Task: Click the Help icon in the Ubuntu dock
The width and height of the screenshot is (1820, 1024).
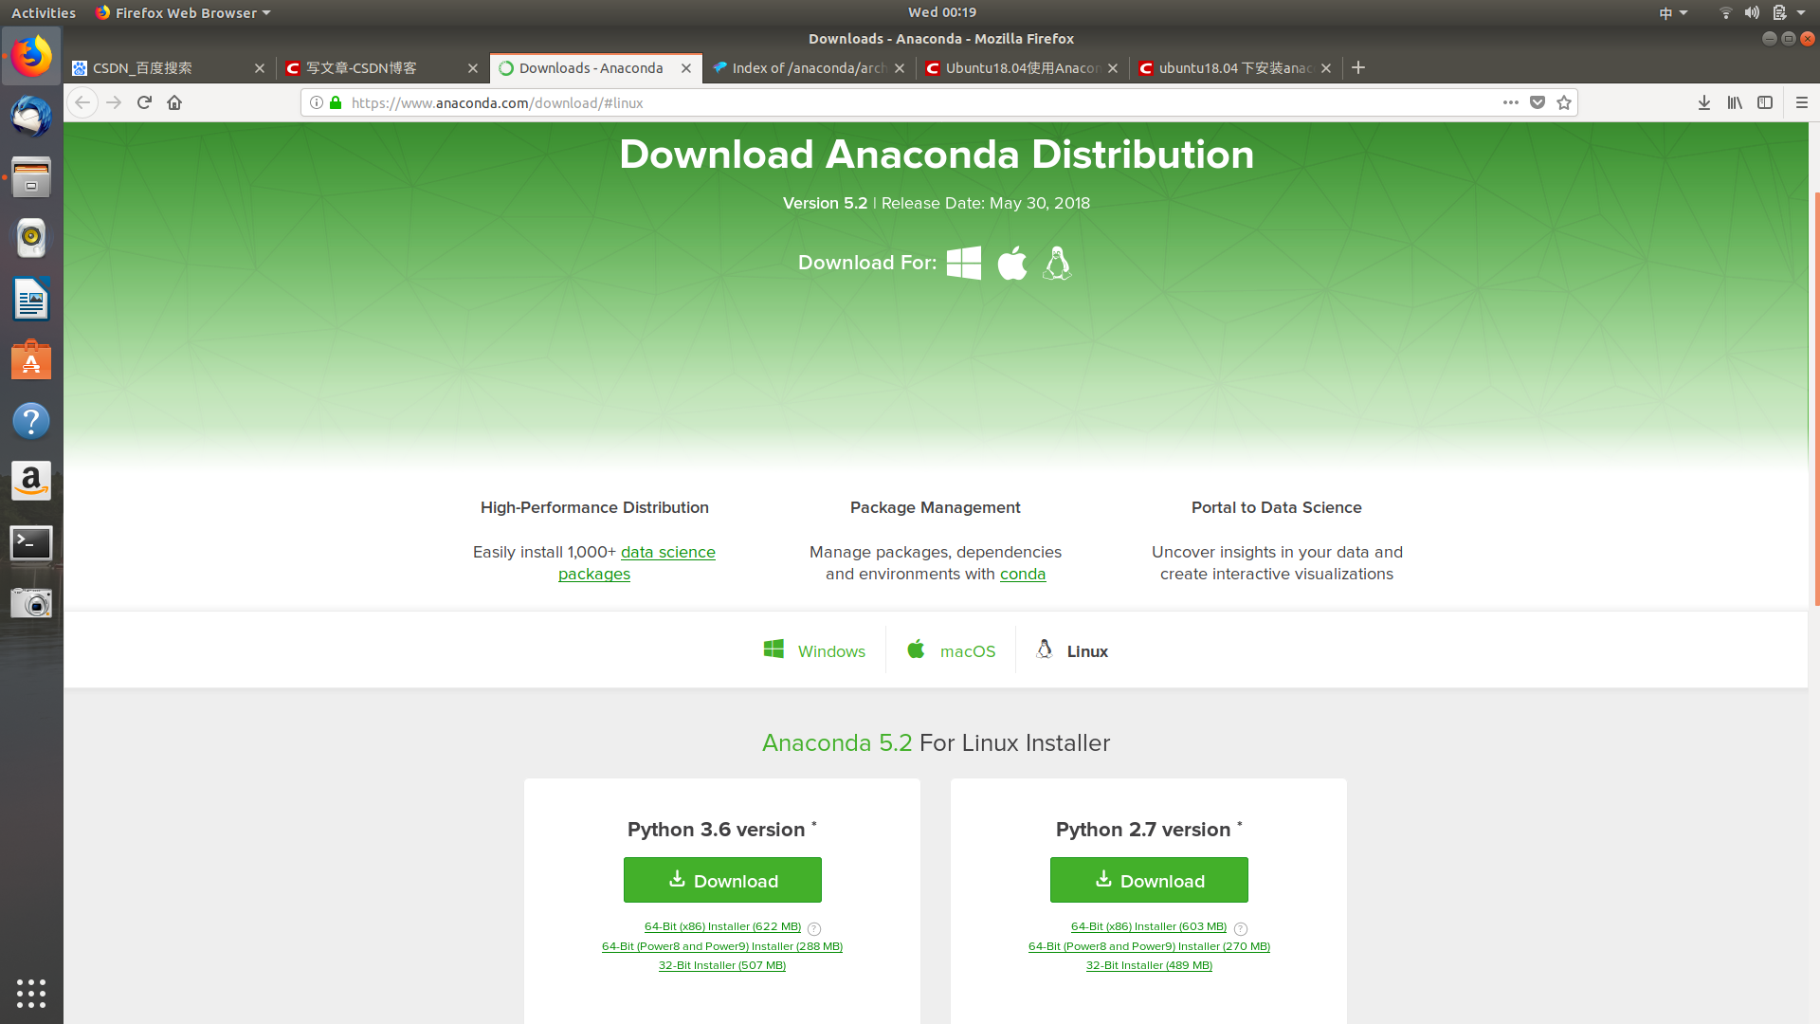Action: point(31,421)
